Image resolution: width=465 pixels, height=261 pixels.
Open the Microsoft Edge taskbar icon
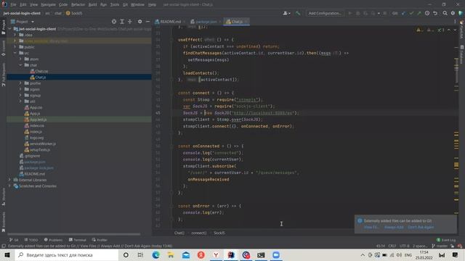tap(155, 254)
